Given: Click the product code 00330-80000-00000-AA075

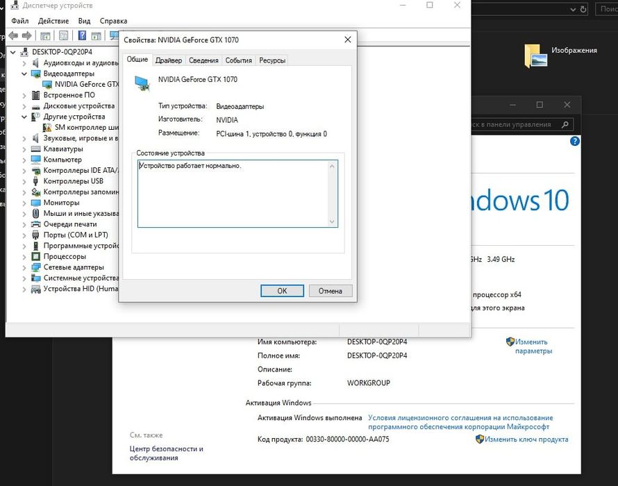Looking at the screenshot, I should click(x=347, y=439).
